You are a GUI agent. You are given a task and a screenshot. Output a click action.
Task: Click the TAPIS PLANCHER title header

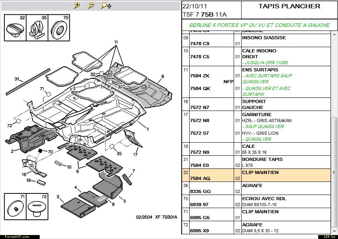(x=289, y=6)
